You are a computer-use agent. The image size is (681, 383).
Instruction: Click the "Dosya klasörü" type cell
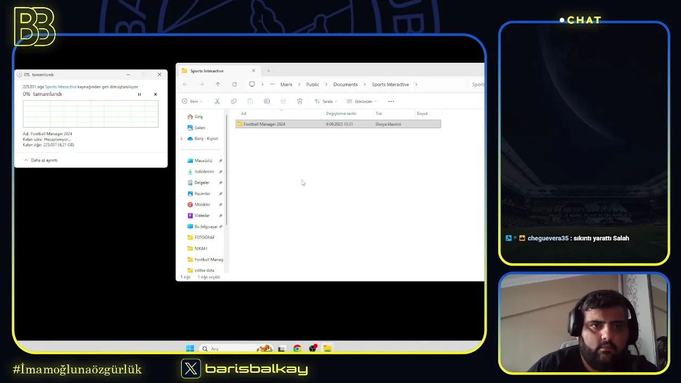click(388, 124)
